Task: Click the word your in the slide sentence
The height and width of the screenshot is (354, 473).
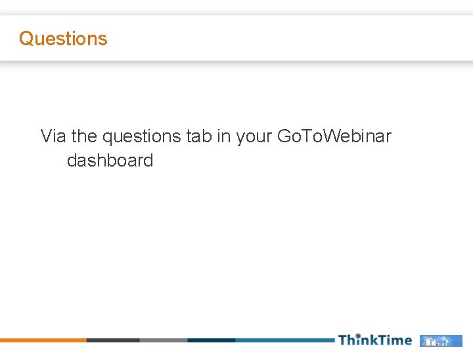Action: click(254, 136)
